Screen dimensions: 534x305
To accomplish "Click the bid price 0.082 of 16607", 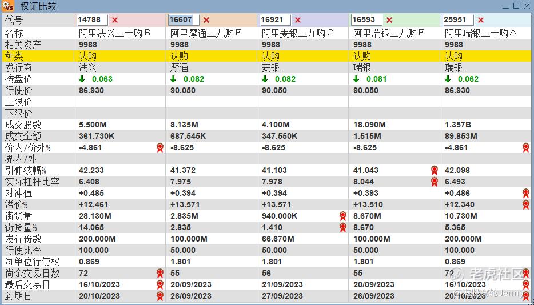I will tap(194, 79).
